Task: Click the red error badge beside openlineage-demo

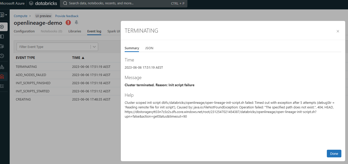Action: coord(68,23)
